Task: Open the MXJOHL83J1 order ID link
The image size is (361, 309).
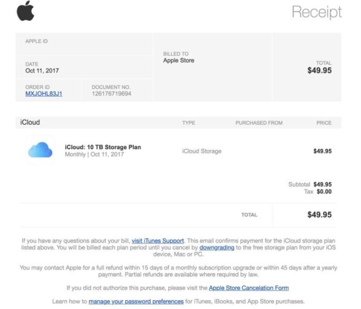Action: click(44, 94)
